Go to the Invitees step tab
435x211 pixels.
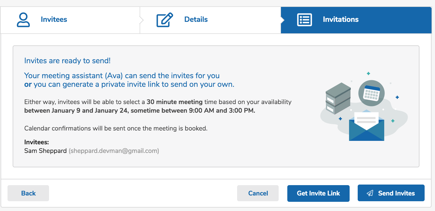tap(54, 20)
